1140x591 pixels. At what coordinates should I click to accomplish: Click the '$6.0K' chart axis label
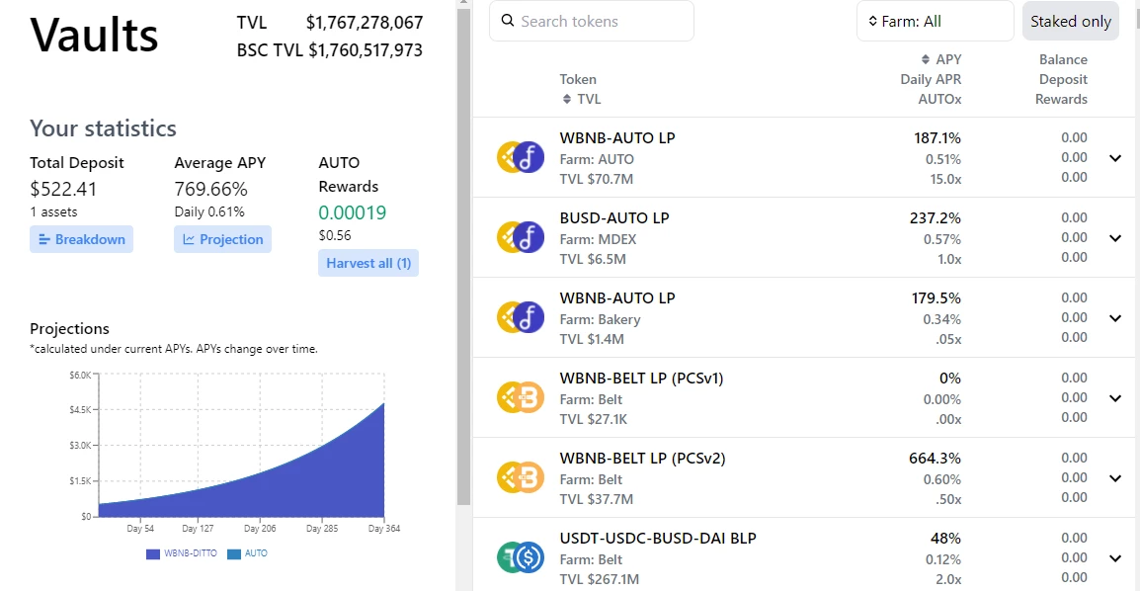pyautogui.click(x=80, y=376)
